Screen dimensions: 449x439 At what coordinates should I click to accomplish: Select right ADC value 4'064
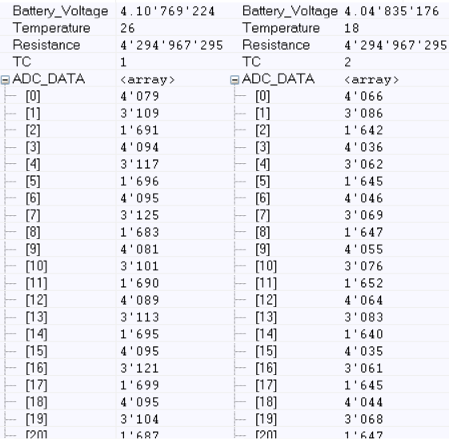(x=363, y=301)
